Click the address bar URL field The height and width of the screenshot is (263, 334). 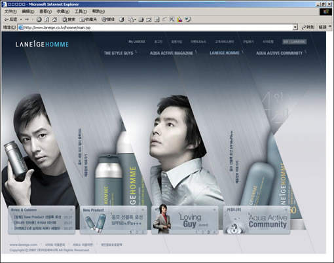pos(158,27)
